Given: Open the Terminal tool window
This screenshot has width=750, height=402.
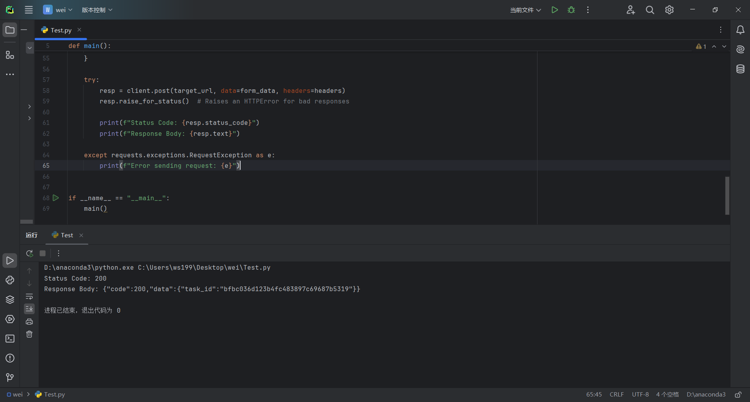Looking at the screenshot, I should pos(10,339).
